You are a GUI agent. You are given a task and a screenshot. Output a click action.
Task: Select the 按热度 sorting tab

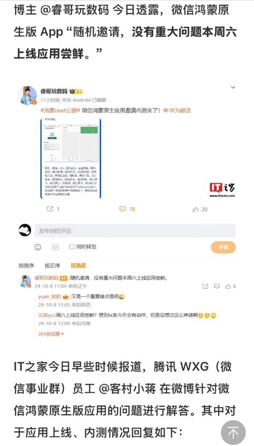(x=78, y=266)
